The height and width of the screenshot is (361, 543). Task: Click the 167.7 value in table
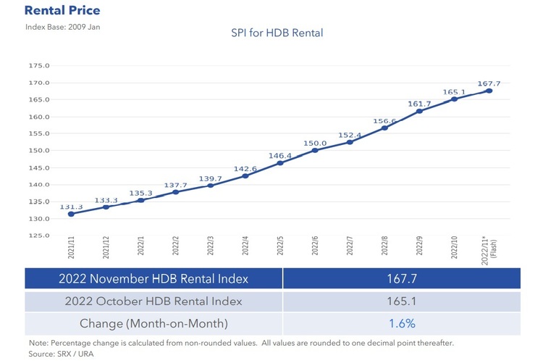click(402, 278)
